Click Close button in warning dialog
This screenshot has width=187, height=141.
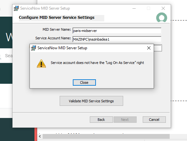click(84, 82)
